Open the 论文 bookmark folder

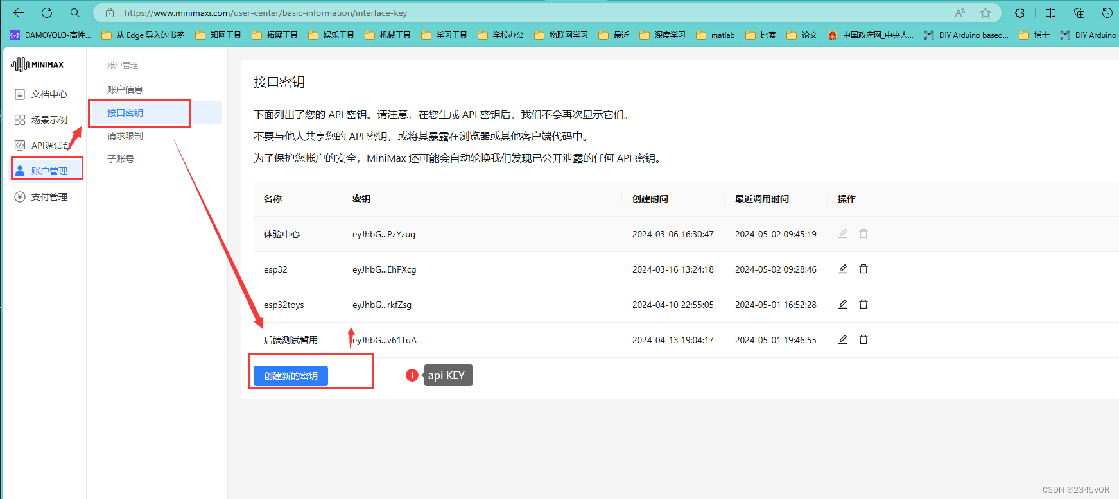tap(802, 35)
